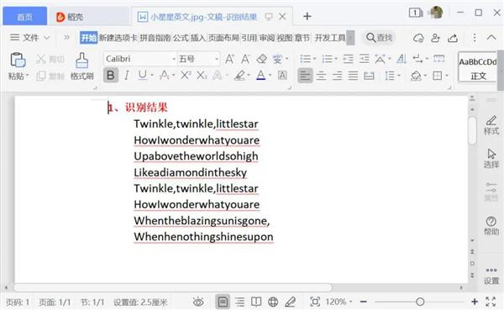Click the zoom slider handle

[x=420, y=302]
